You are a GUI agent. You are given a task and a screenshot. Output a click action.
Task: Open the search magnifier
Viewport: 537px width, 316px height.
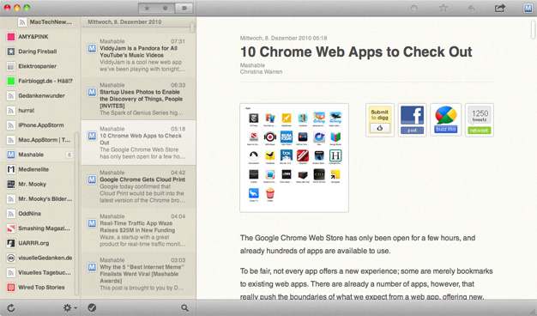[184, 307]
